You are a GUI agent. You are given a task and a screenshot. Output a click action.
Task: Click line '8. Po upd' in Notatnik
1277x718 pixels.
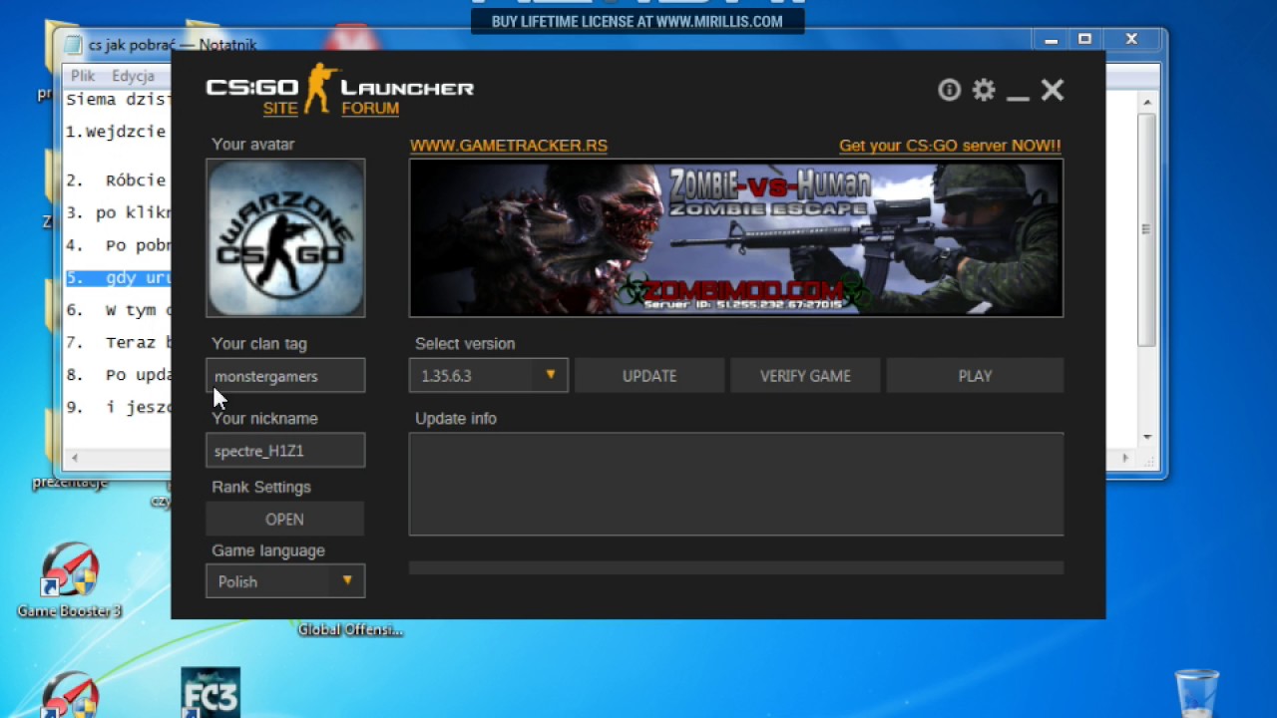(x=119, y=375)
